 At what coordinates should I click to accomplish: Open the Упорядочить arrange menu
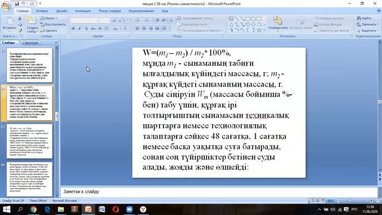(278, 23)
